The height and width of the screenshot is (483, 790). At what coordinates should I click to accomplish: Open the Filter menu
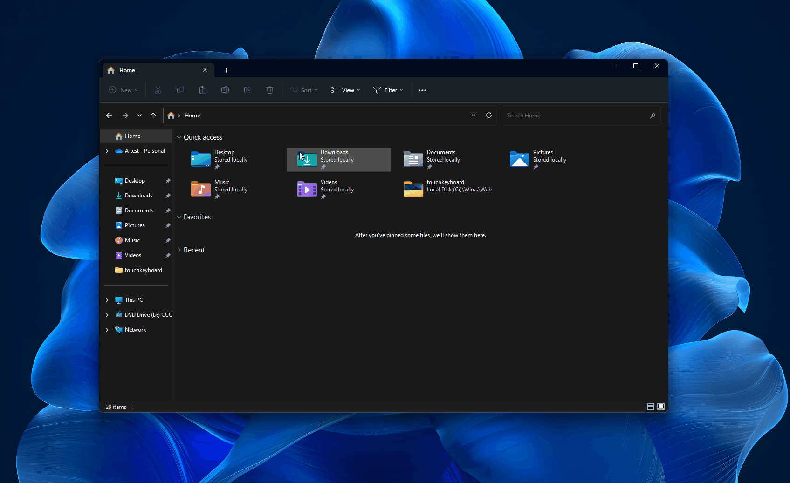(388, 90)
